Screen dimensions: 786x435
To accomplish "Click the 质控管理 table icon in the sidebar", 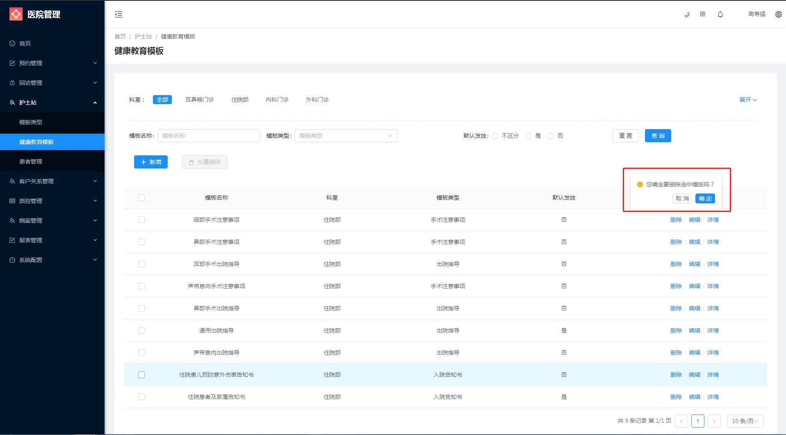I will (x=12, y=201).
